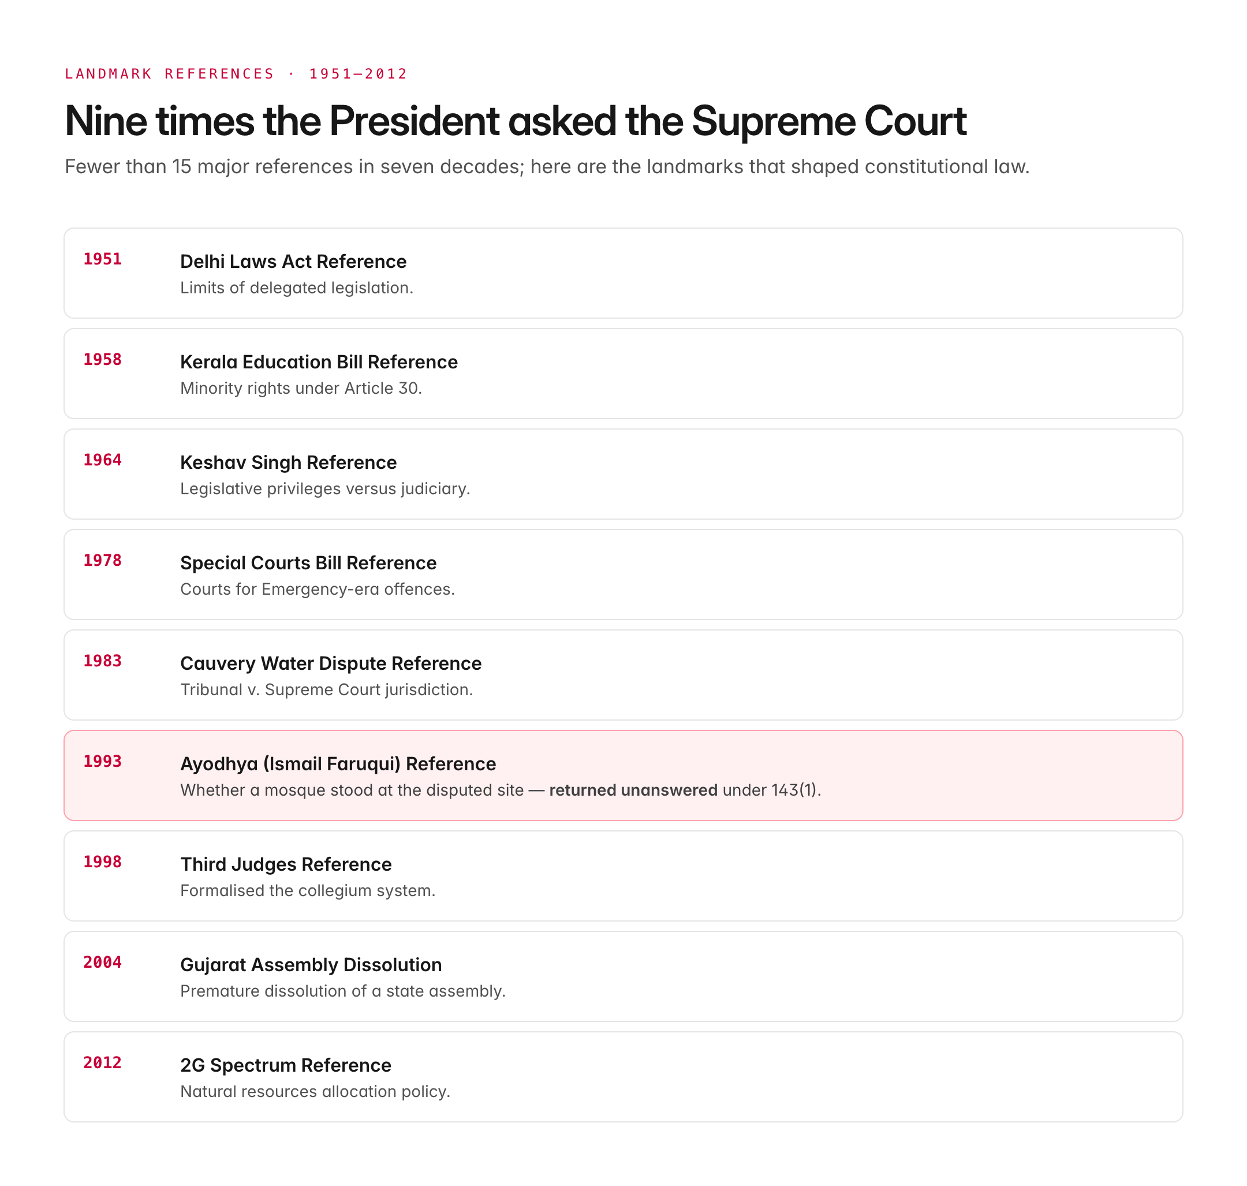Image resolution: width=1247 pixels, height=1186 pixels.
Task: Select the Gujarat Assembly Dissolution title
Action: (x=311, y=965)
